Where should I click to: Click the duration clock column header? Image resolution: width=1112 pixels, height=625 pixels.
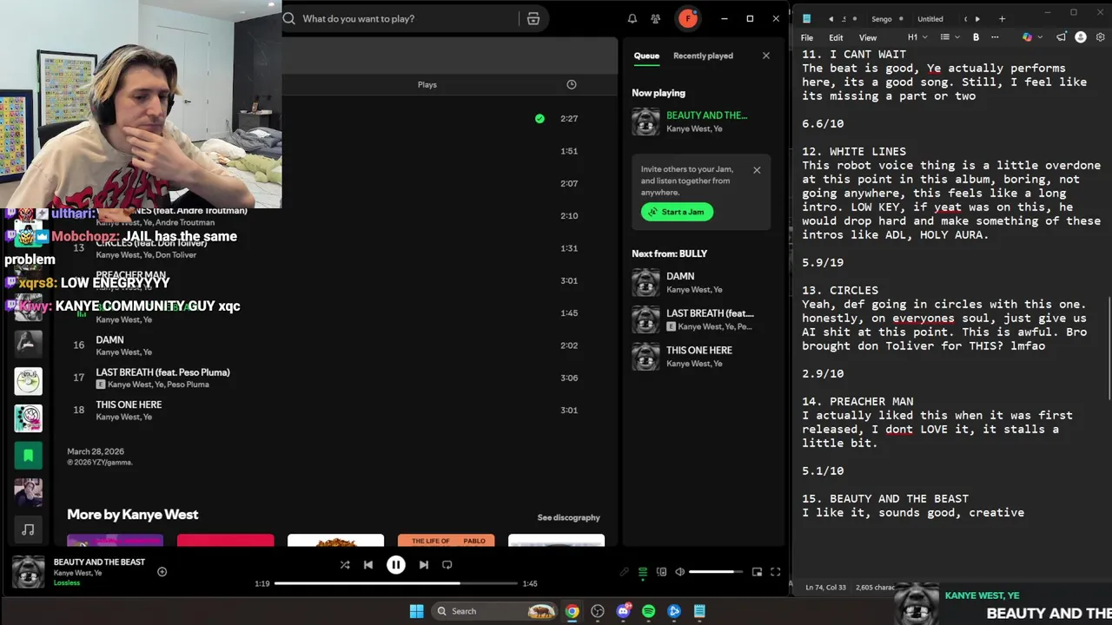coord(571,84)
